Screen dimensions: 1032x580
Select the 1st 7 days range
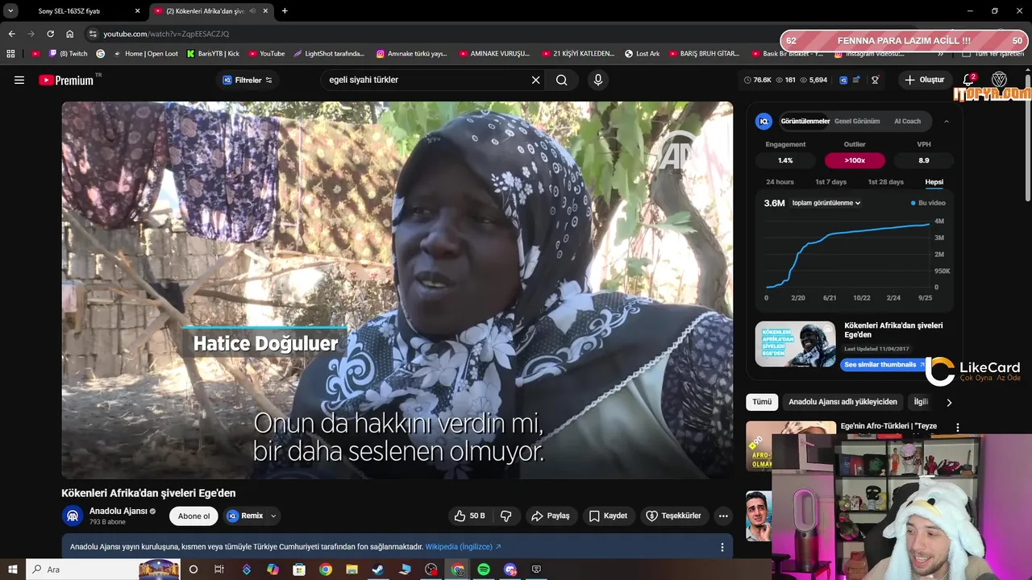tap(830, 182)
